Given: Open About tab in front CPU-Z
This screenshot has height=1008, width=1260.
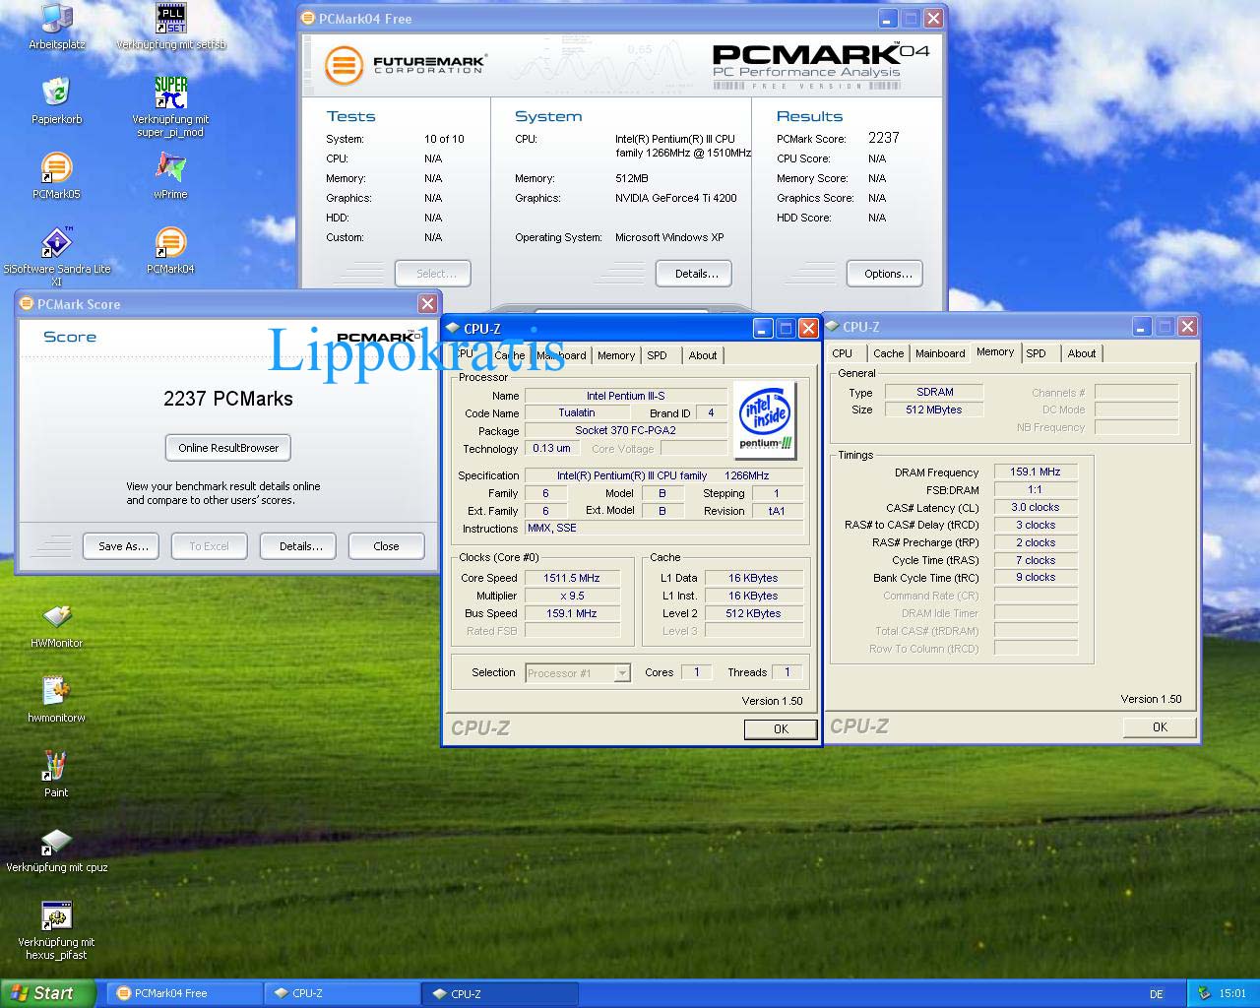Looking at the screenshot, I should (x=703, y=355).
